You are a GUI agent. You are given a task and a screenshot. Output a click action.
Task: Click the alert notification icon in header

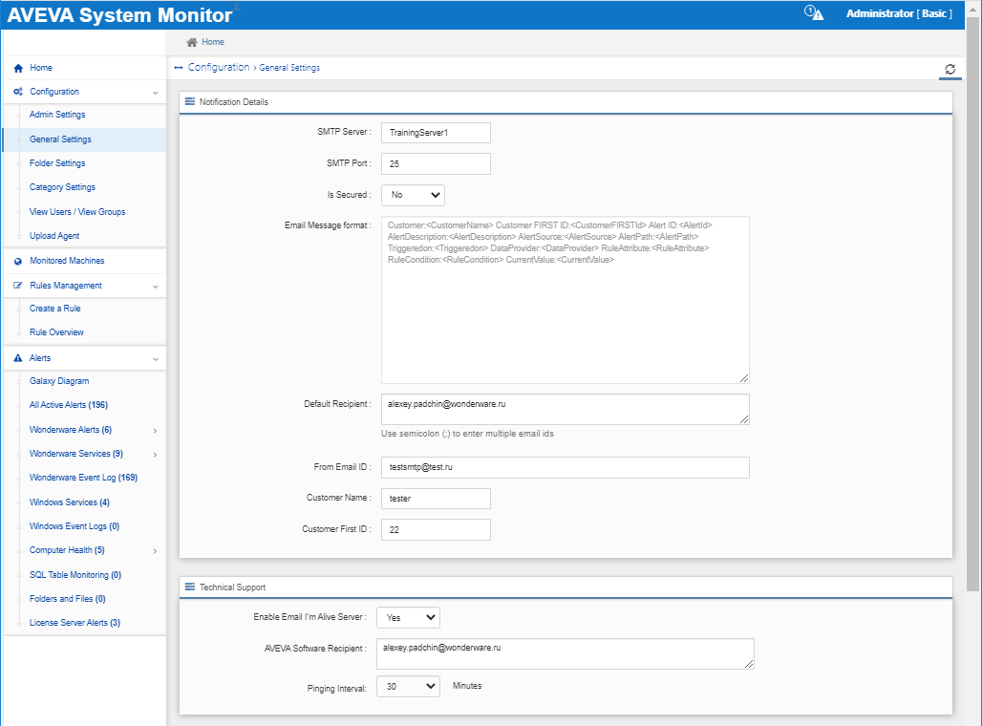tap(814, 13)
